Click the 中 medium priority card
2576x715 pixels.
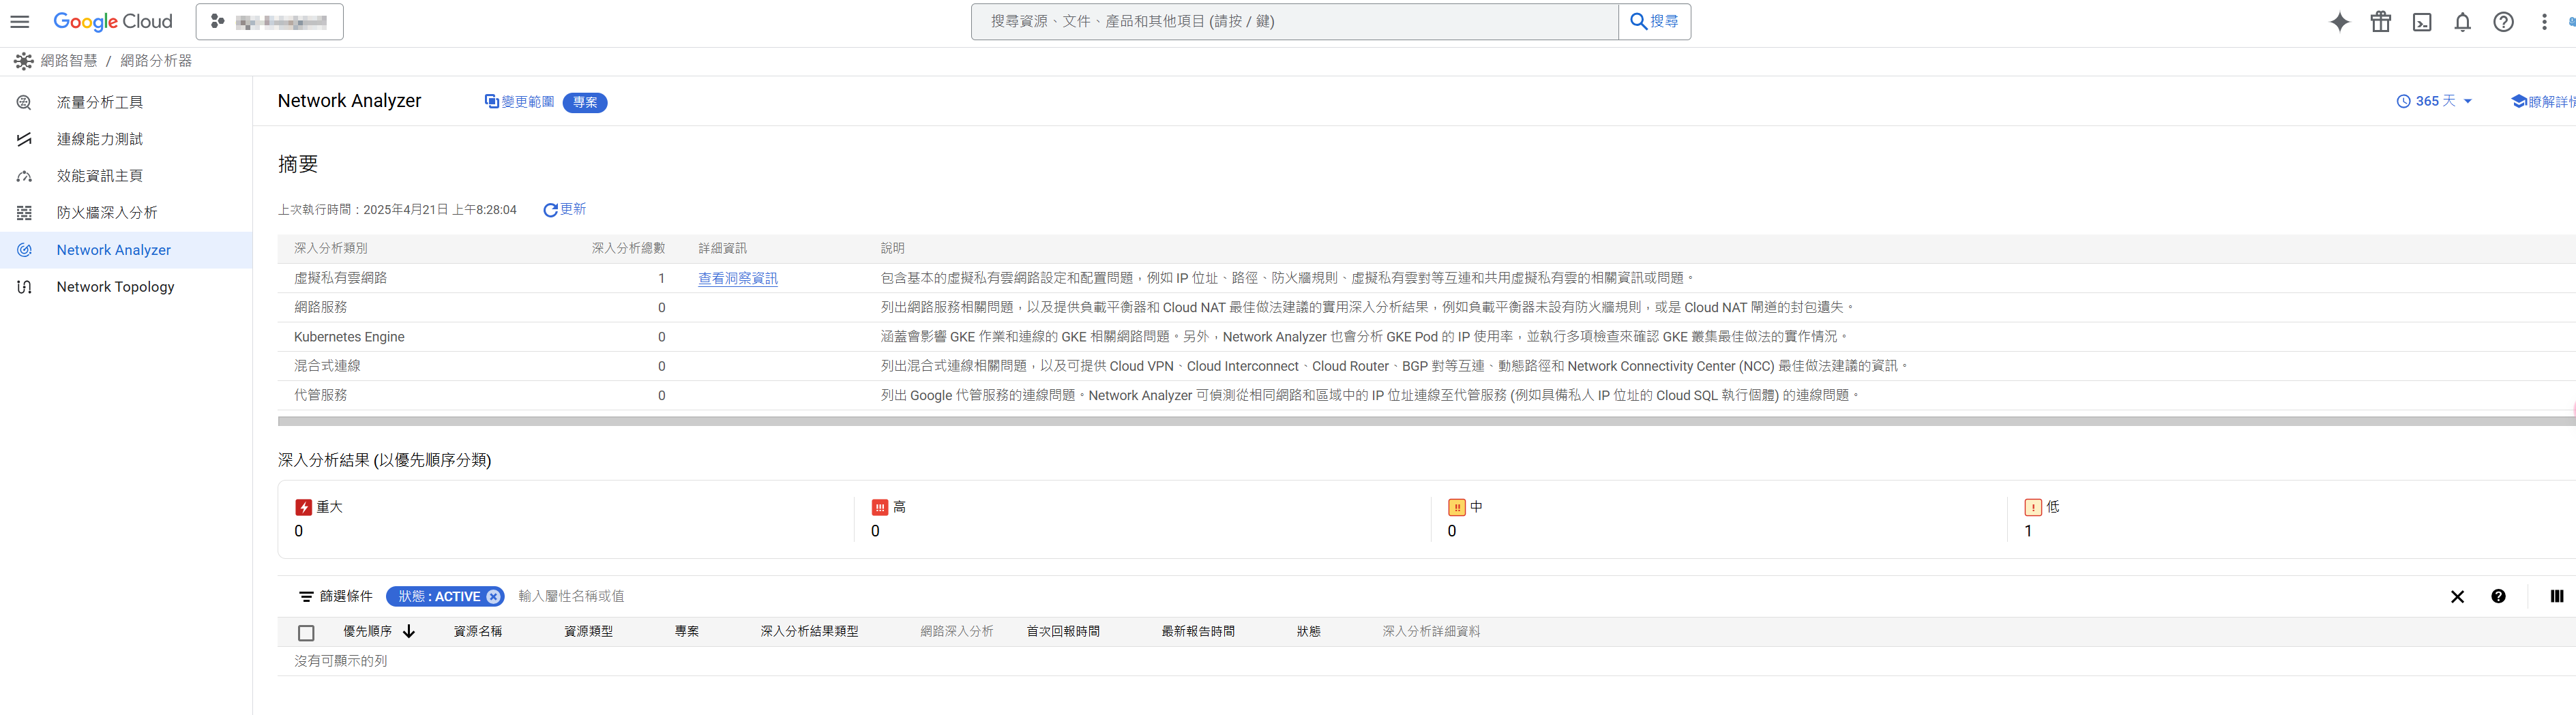coord(1720,519)
